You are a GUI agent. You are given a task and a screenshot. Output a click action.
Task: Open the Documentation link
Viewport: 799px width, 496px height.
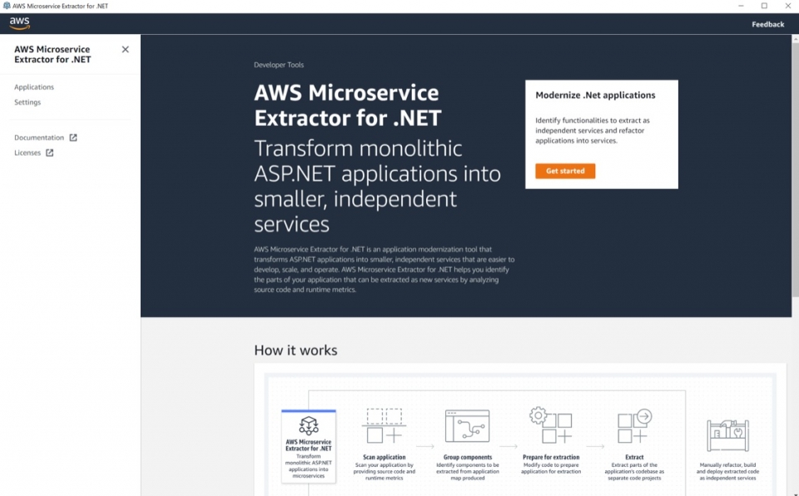point(41,136)
